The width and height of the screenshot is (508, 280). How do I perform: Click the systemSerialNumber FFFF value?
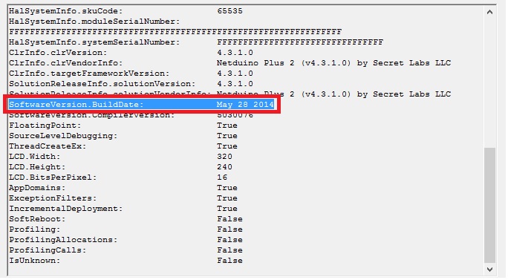(300, 42)
